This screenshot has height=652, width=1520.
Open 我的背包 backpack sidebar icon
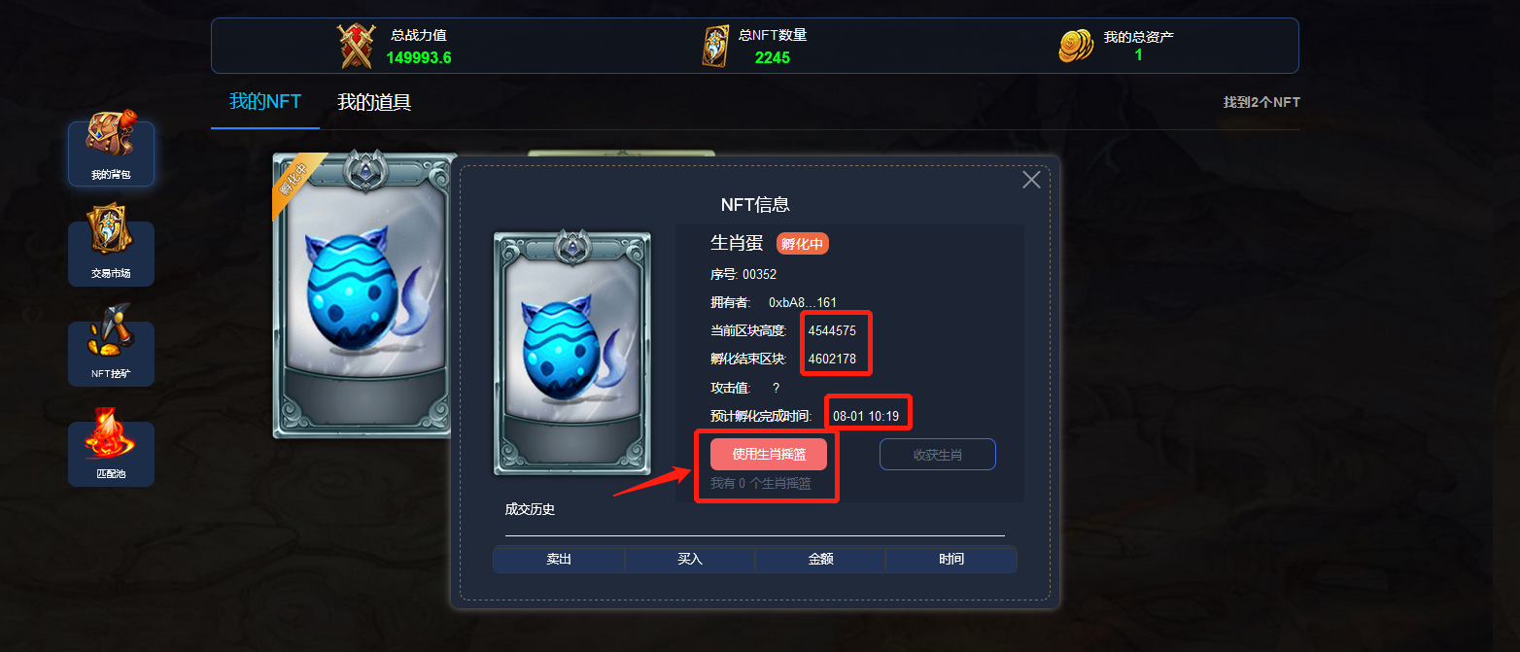[x=111, y=154]
